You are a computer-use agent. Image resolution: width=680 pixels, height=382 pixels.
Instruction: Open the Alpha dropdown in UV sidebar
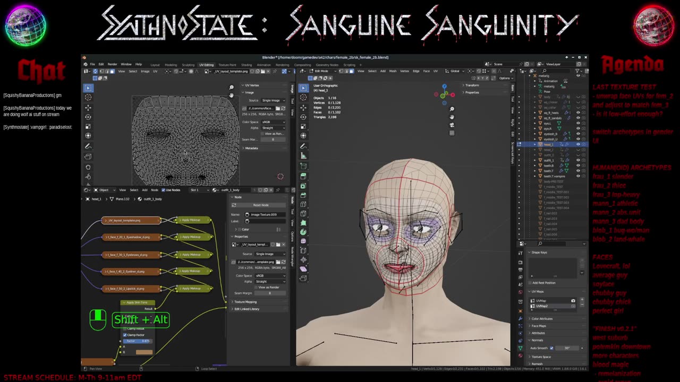pyautogui.click(x=273, y=128)
